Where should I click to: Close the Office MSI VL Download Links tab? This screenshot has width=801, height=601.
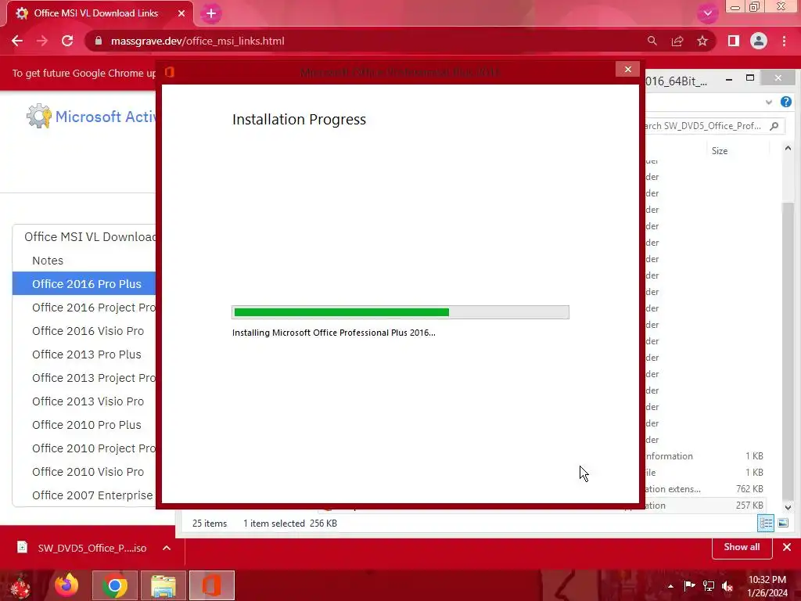point(181,13)
